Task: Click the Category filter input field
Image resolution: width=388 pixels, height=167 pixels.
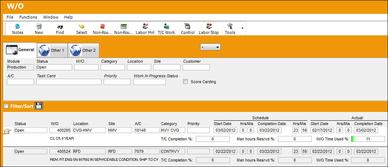Action: 113,67
